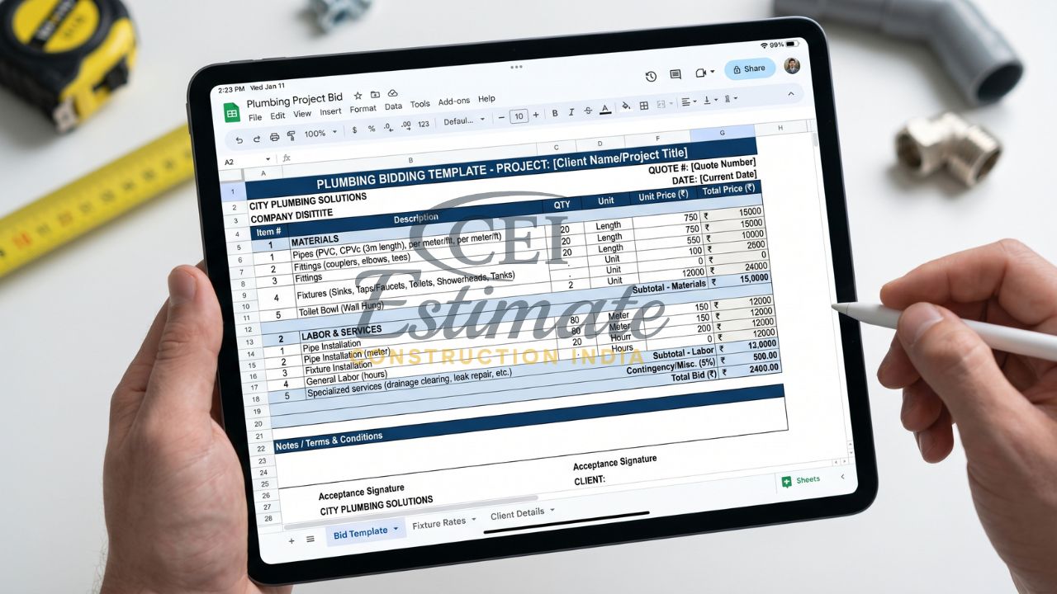This screenshot has width=1057, height=594.
Task: Apply currency formatting with the ₹ icon
Action: tap(354, 129)
